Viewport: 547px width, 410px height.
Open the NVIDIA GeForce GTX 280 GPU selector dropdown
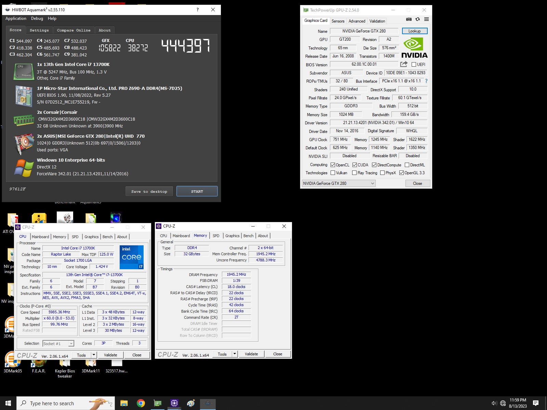point(338,183)
